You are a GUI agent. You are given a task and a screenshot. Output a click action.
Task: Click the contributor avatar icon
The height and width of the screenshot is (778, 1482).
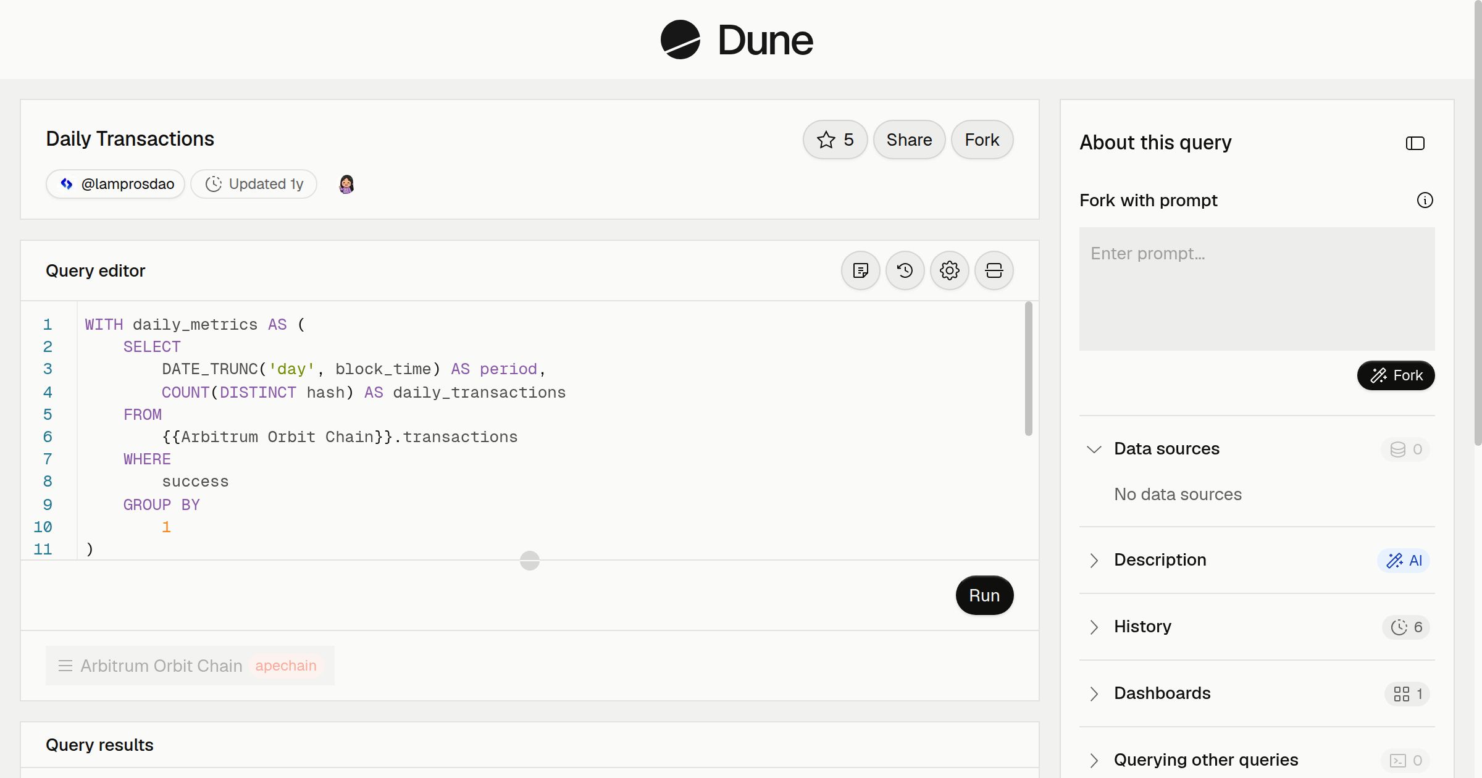tap(346, 184)
